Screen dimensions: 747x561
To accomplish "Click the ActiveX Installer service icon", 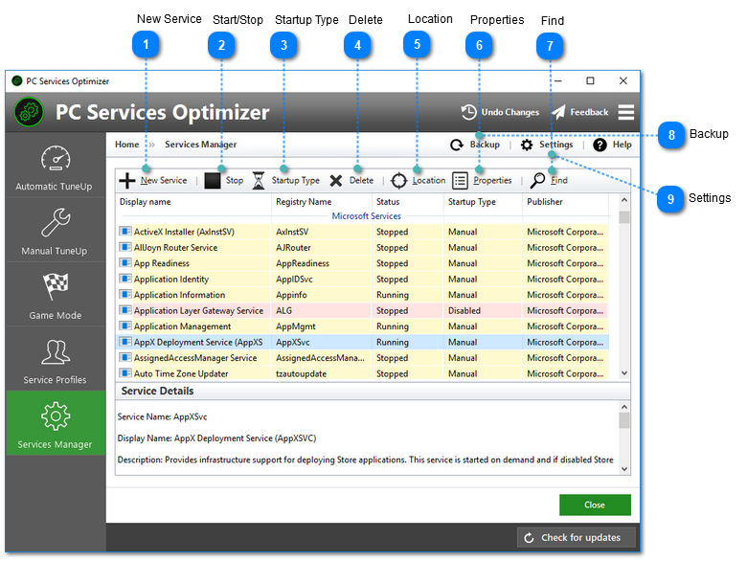I will (x=124, y=231).
